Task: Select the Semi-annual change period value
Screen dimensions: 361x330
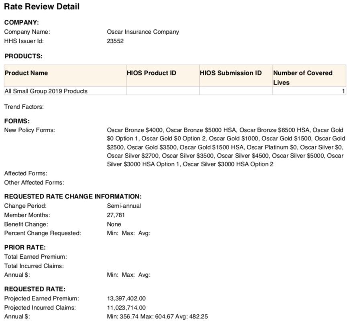Action: point(124,206)
